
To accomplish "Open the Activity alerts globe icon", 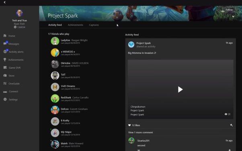I will (5, 51).
